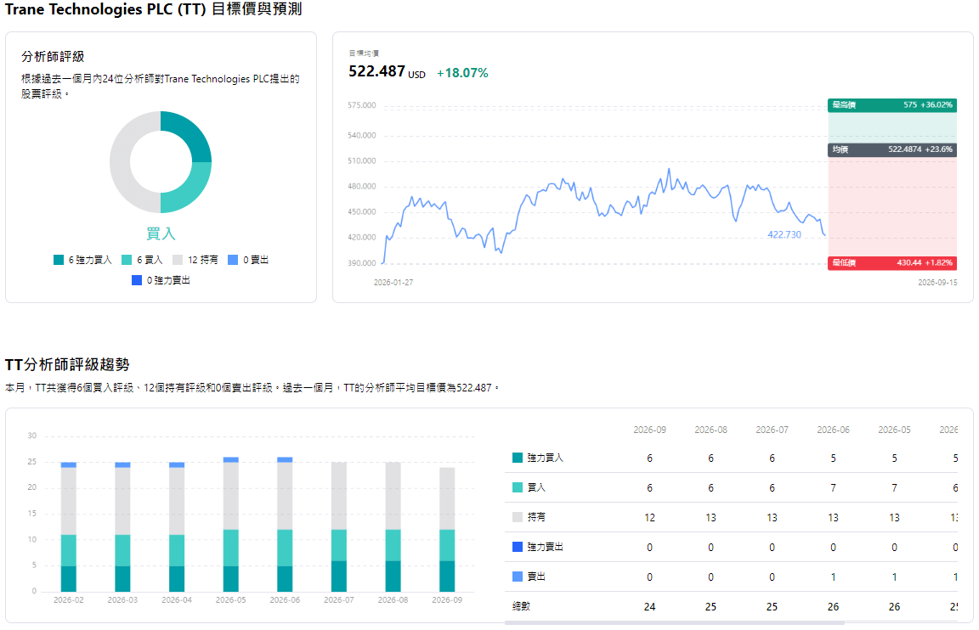The width and height of the screenshot is (979, 630).
Task: Click the 買入 row icon in table
Action: [517, 487]
